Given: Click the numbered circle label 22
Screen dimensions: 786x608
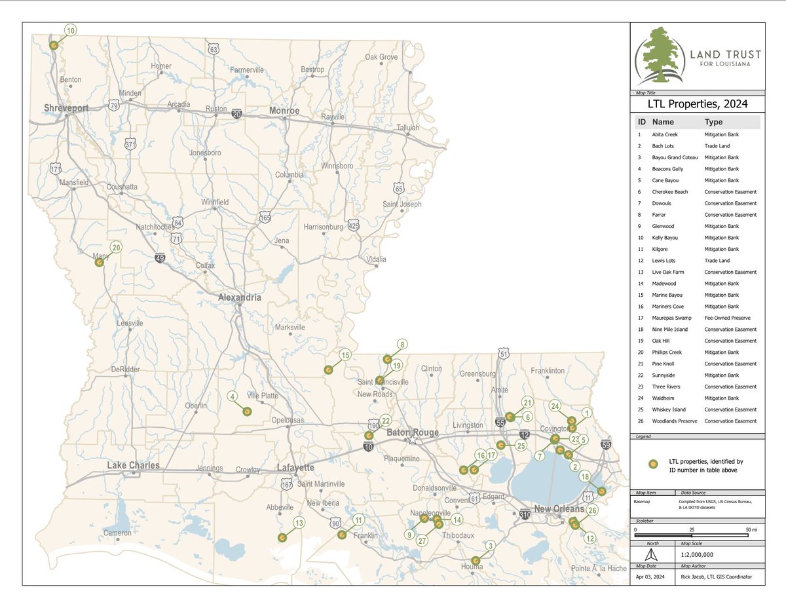Looking at the screenshot, I should click(x=386, y=421).
